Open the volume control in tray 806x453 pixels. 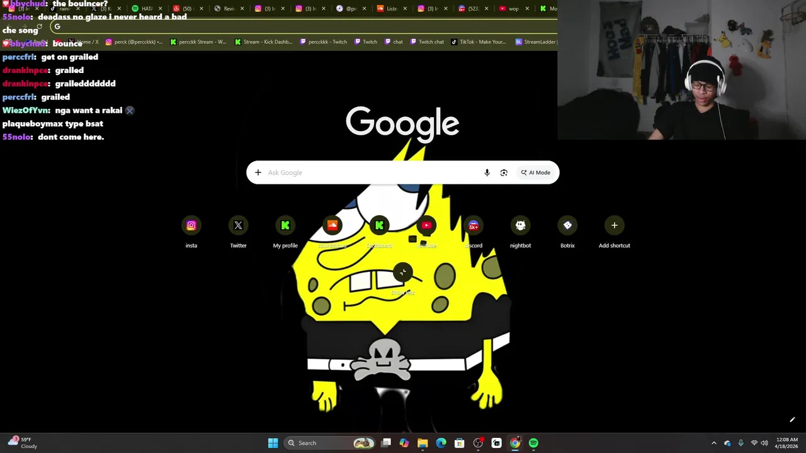764,443
